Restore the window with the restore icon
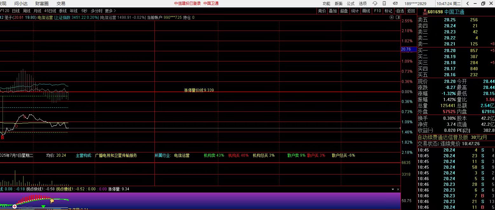 pyautogui.click(x=483, y=3)
